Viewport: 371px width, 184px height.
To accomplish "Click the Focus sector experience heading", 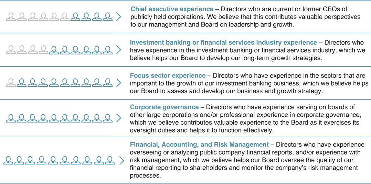I will (168, 76).
